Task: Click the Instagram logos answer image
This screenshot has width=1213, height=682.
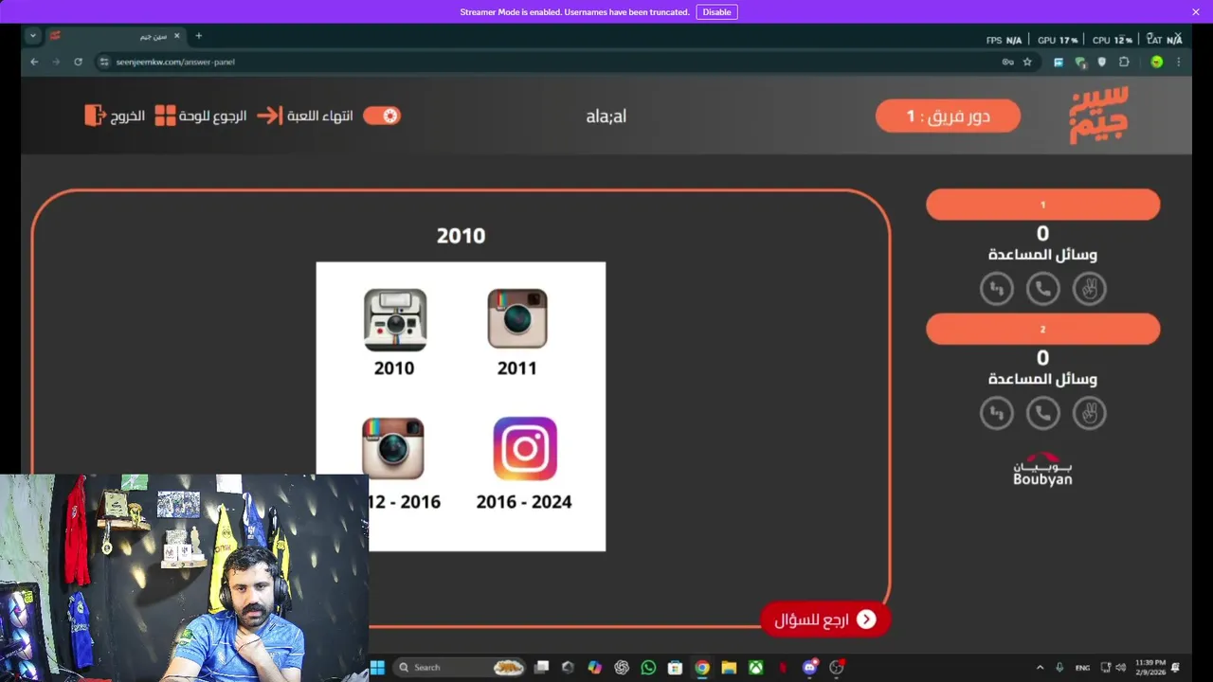Action: [x=461, y=405]
